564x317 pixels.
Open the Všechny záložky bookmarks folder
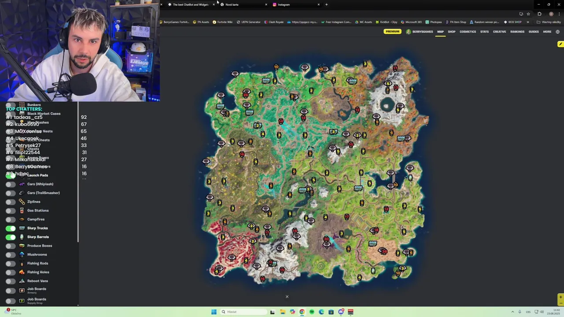549,22
